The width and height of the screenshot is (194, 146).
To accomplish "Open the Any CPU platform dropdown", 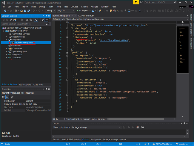I will tap(66, 11).
